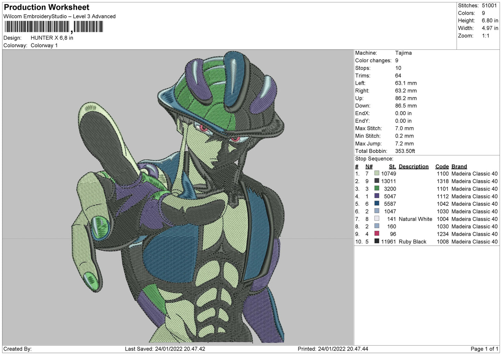
Task: Select stitch count "5047" in stop 4
Action: pyautogui.click(x=390, y=196)
